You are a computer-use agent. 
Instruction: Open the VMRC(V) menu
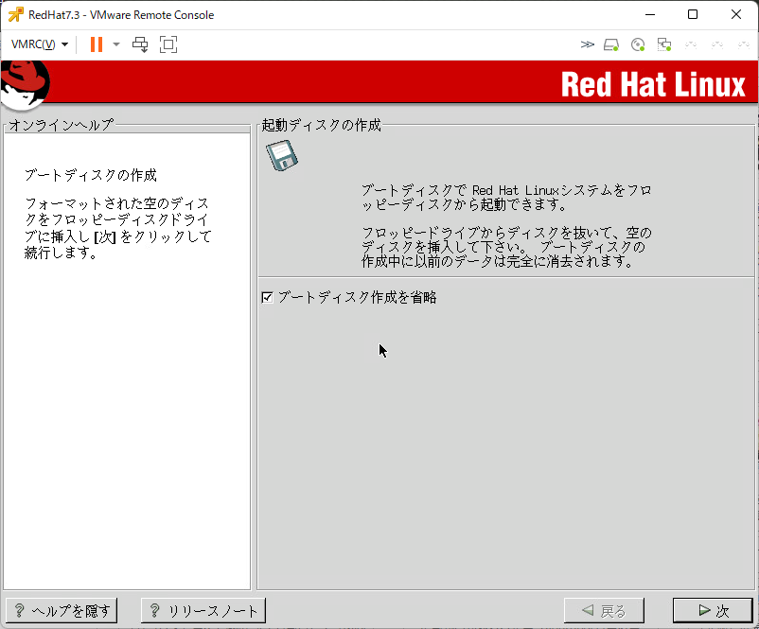click(39, 44)
